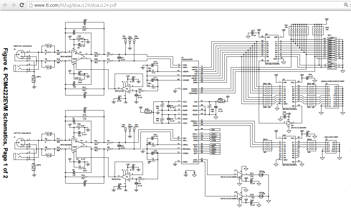Click the "JMP4" jumper label
This screenshot has height=214, width=351.
click(38, 77)
